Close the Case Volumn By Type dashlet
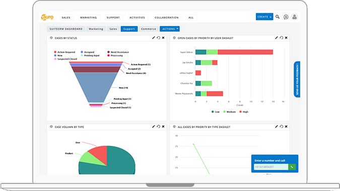 click(163, 127)
